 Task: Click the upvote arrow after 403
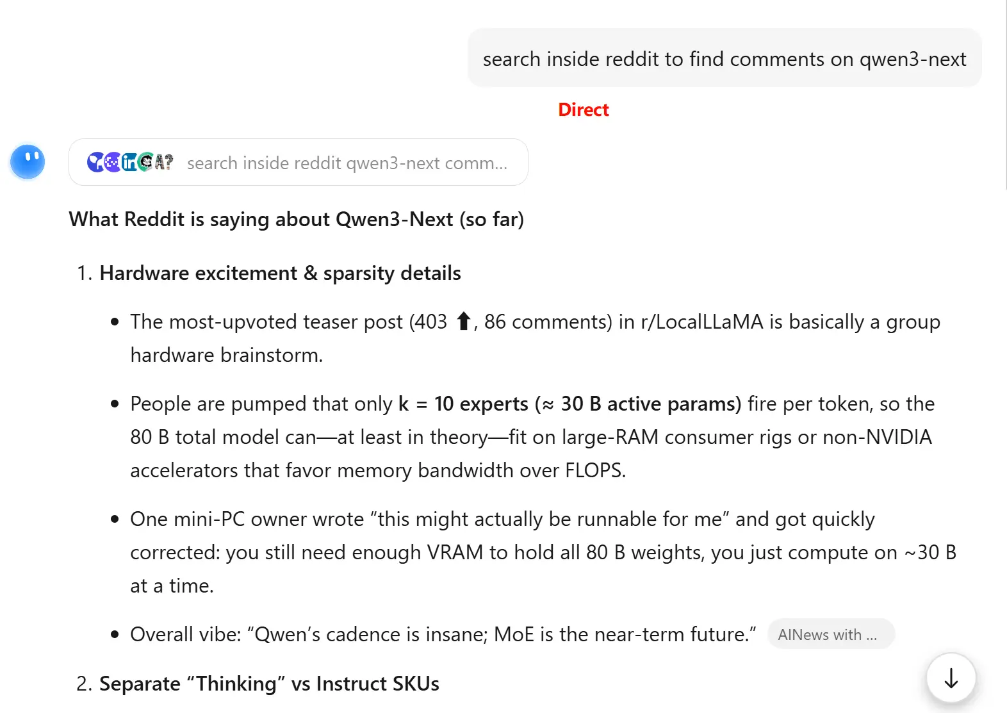click(x=464, y=321)
